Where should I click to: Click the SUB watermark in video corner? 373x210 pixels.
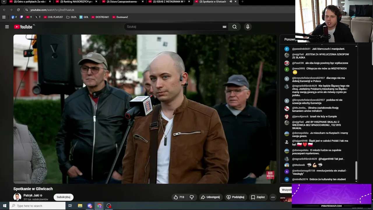click(x=270, y=175)
